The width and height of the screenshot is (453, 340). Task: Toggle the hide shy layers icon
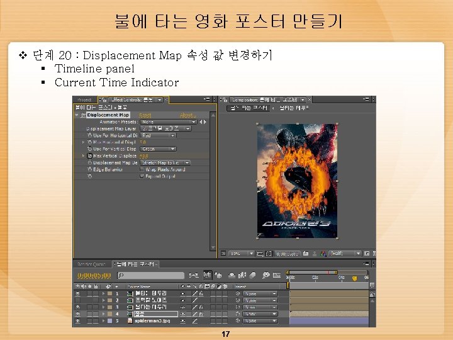232,276
